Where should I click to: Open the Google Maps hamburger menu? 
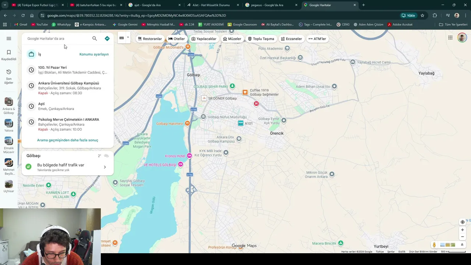tap(9, 38)
